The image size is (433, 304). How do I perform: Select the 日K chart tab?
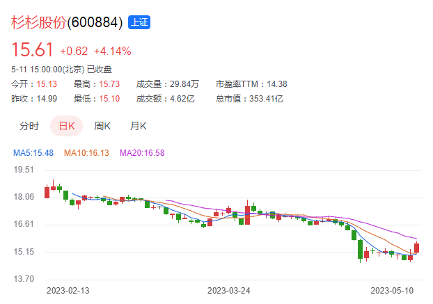pyautogui.click(x=67, y=126)
